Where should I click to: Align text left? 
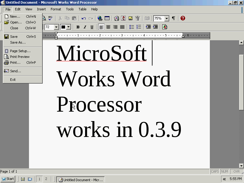101,27
